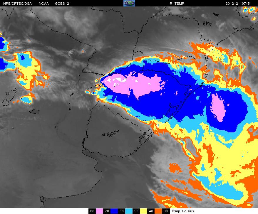This screenshot has height=214, width=258.
Task: Click the -30 legend value
Action: point(165,211)
